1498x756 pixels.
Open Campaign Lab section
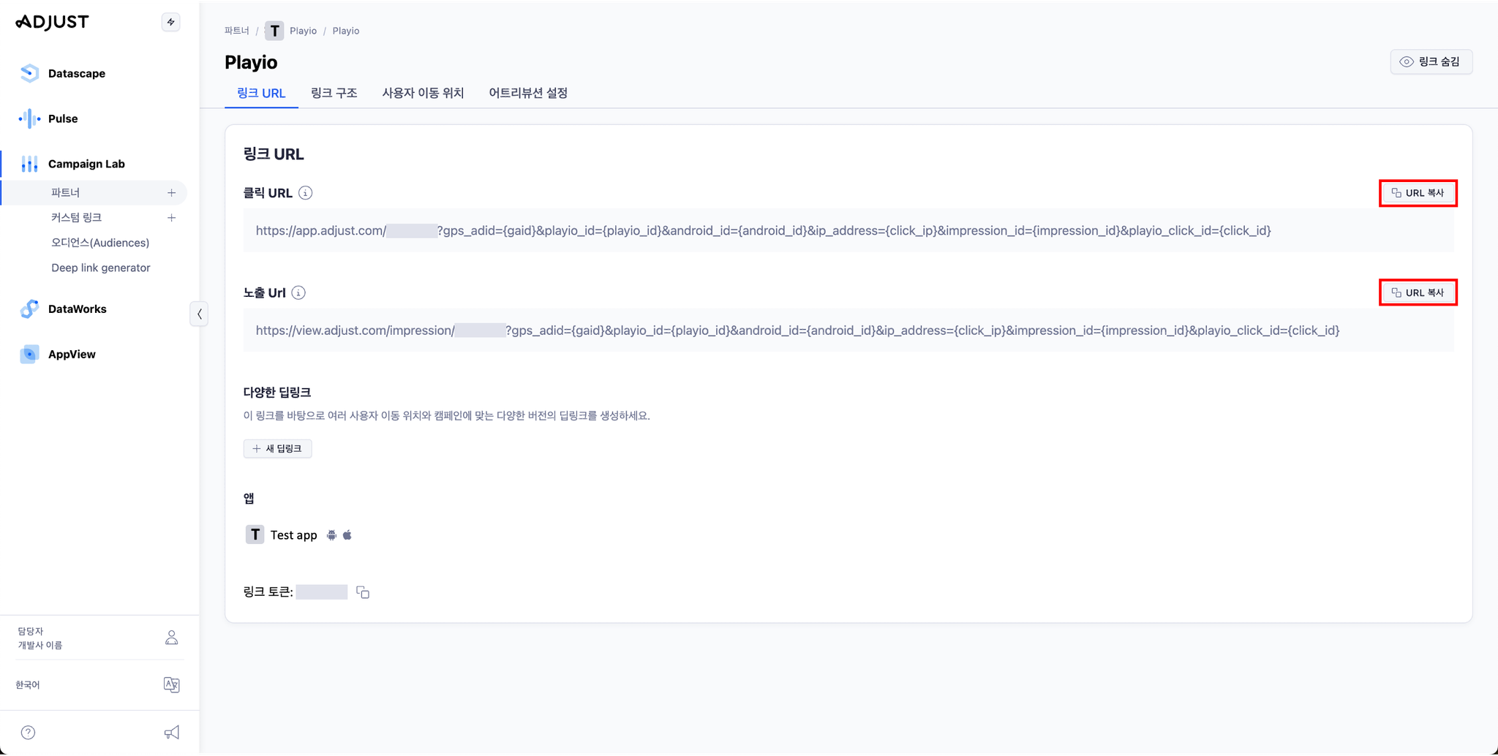point(86,164)
